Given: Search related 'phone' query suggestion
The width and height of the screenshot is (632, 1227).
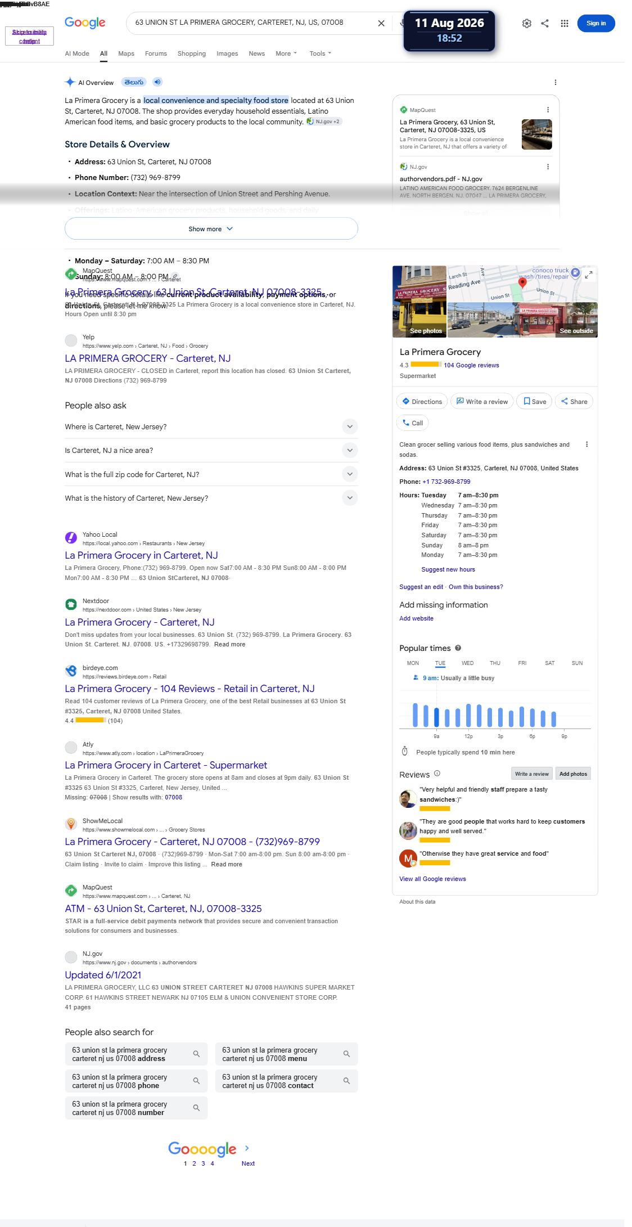Looking at the screenshot, I should pos(136,1081).
